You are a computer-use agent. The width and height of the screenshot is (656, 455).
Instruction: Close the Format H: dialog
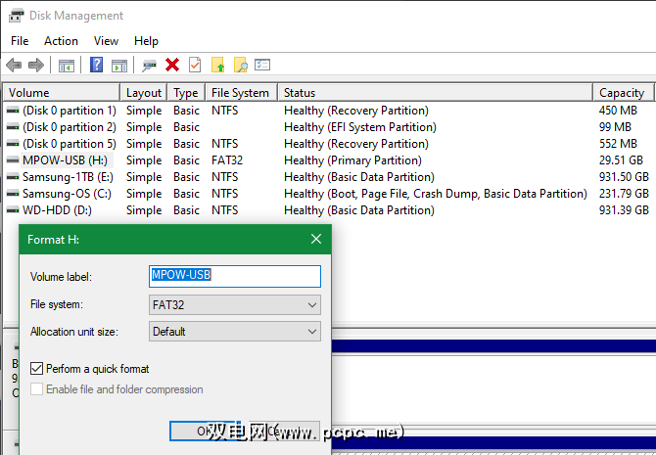316,239
